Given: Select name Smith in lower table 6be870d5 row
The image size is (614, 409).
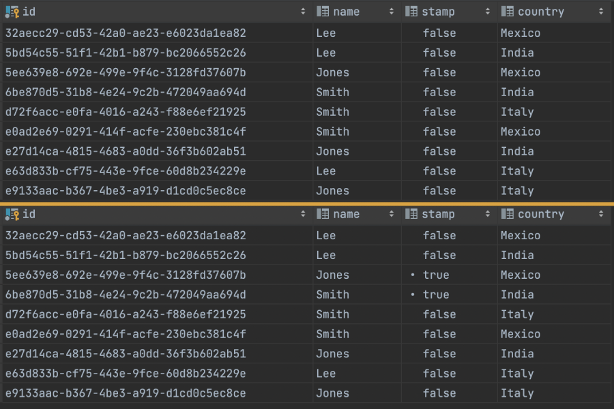Looking at the screenshot, I should (x=332, y=294).
